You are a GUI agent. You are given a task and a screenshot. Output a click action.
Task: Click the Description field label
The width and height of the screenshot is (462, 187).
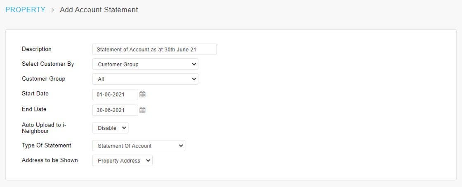[37, 49]
